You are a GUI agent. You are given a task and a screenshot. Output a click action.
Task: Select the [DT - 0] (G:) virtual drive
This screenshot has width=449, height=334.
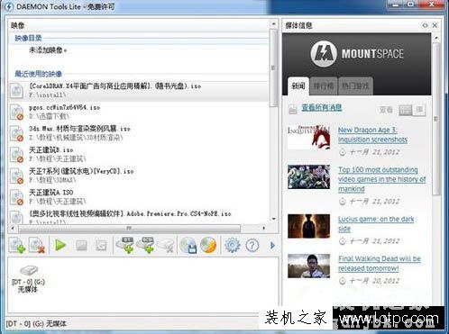28,279
